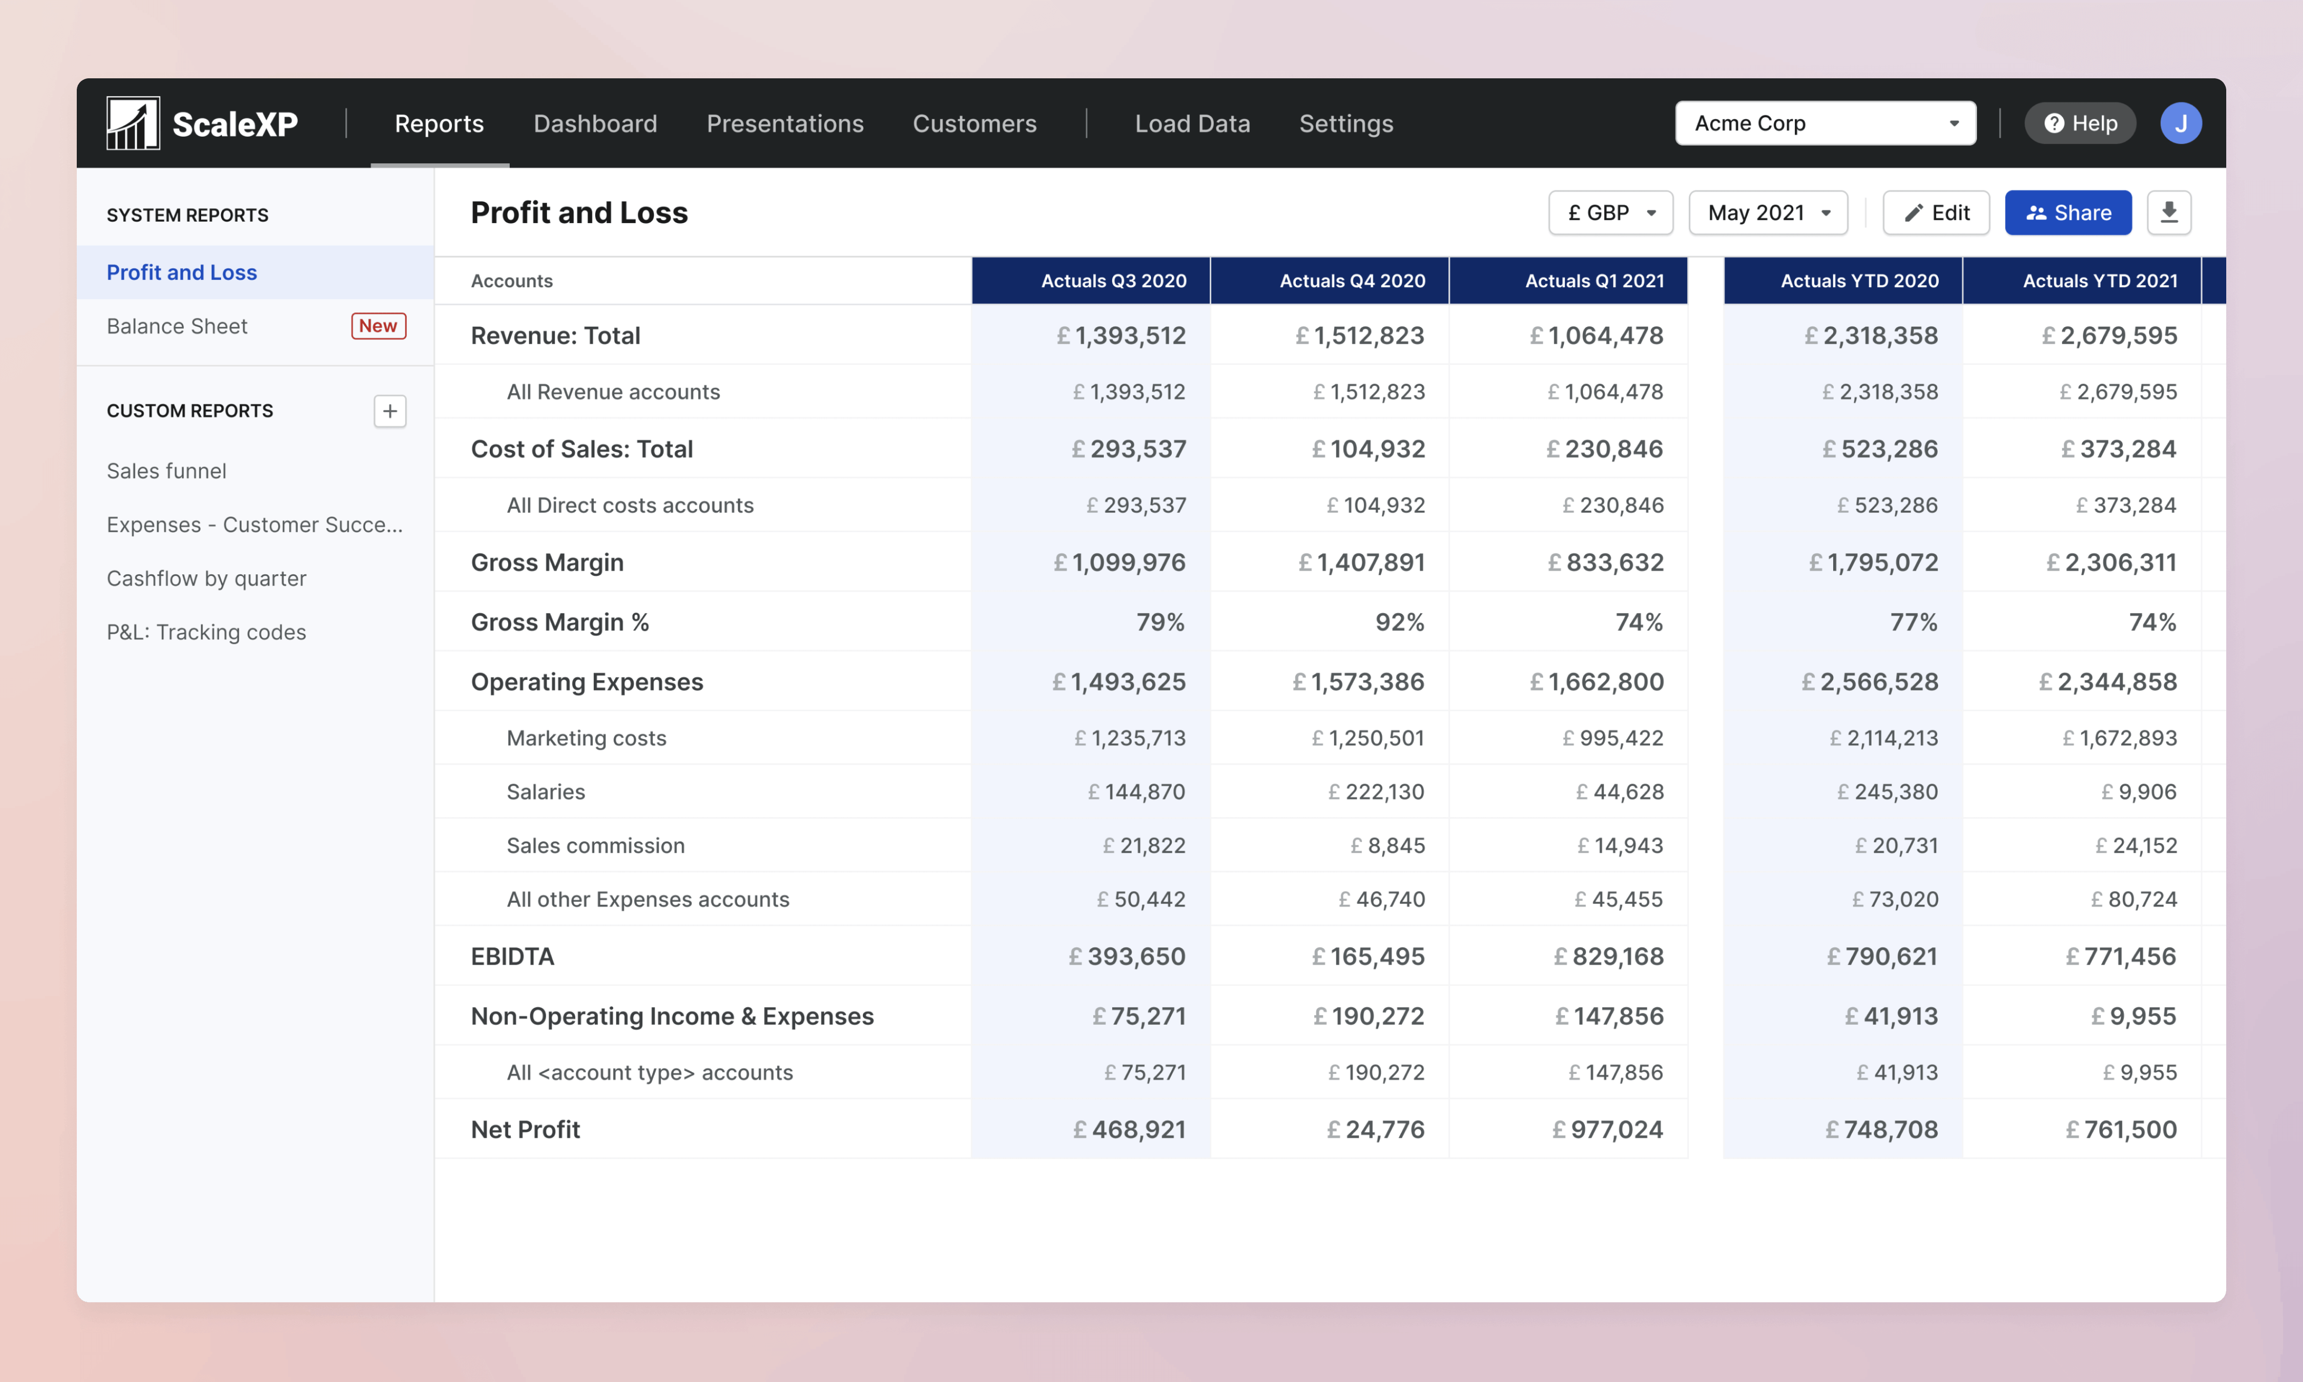Go to the Presentations tab
This screenshot has width=2303, height=1382.
tap(785, 123)
